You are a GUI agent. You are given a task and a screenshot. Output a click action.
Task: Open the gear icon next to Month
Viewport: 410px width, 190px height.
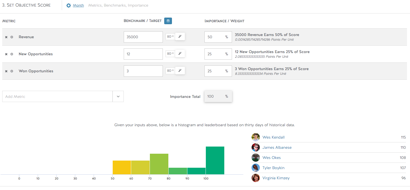point(69,5)
